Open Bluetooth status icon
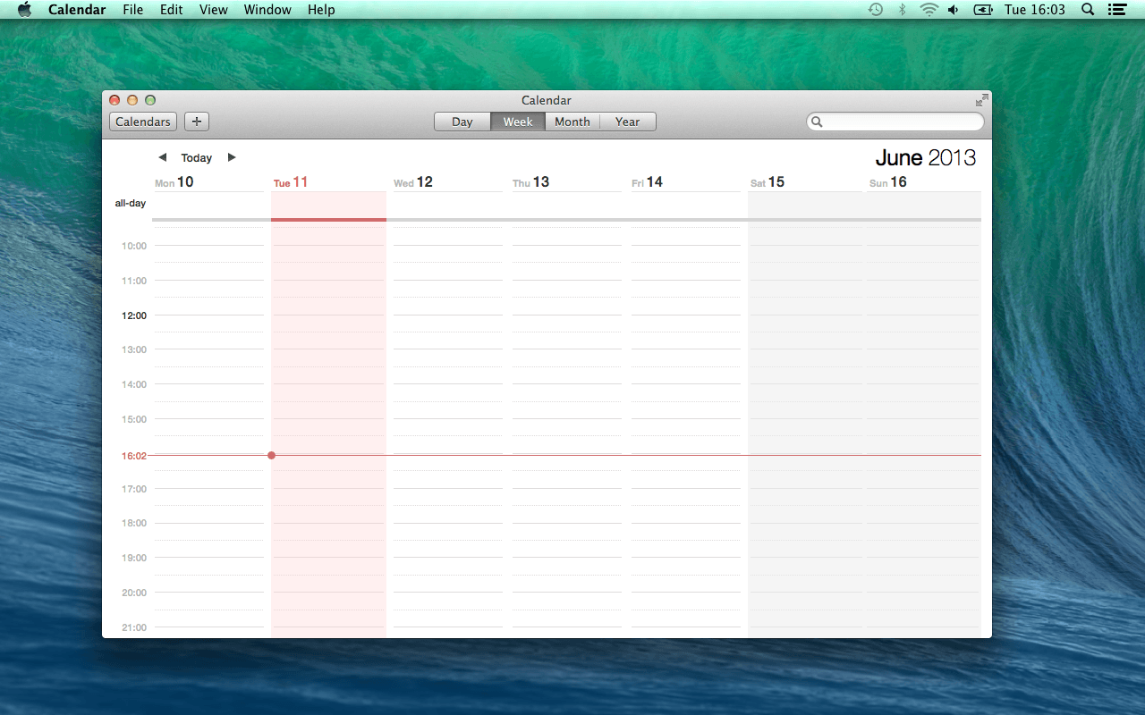1145x715 pixels. coord(903,10)
